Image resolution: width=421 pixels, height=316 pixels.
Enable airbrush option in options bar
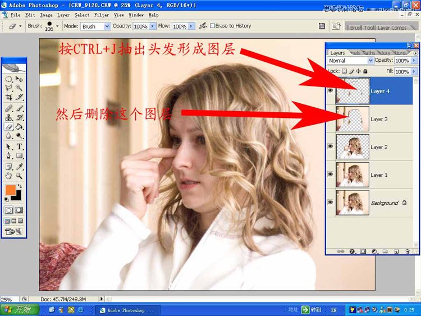203,26
